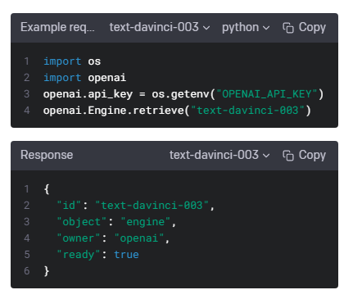
Task: Click the "openai" value in the response
Action: pos(139,238)
